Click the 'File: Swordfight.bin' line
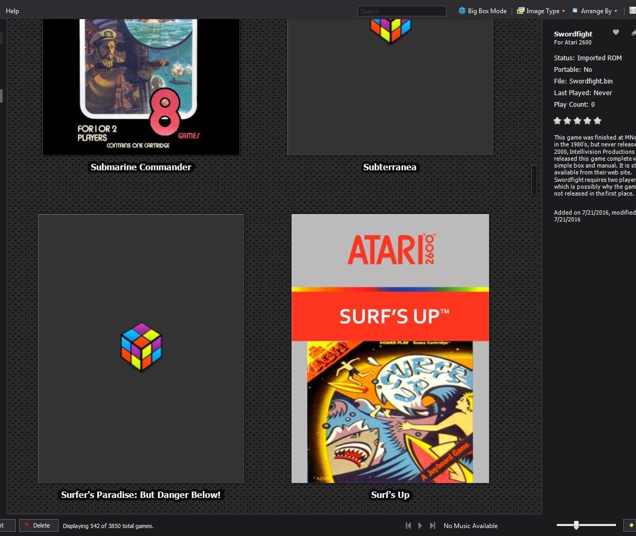Viewport: 636px width, 536px height. (x=584, y=81)
